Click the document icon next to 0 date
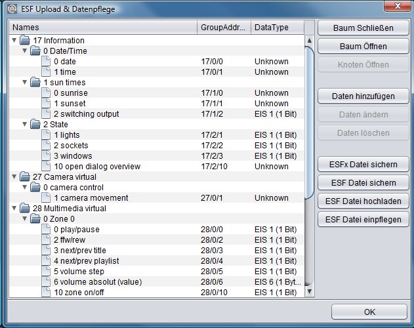The width and height of the screenshot is (414, 328). 46,61
